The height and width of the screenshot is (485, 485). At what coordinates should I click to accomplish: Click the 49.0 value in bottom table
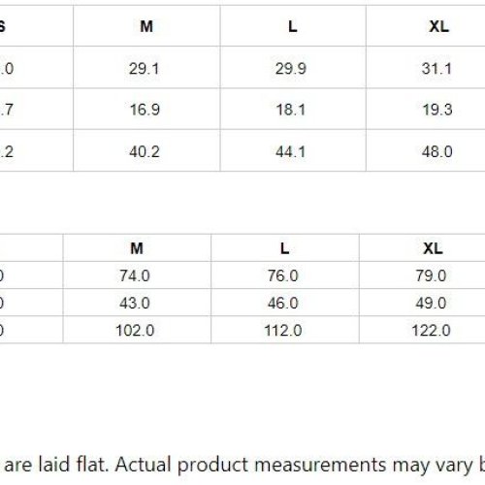(x=431, y=303)
